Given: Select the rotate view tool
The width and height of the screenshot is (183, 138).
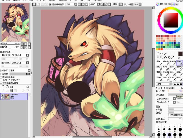Looking at the screenshot, I should click(x=165, y=57).
